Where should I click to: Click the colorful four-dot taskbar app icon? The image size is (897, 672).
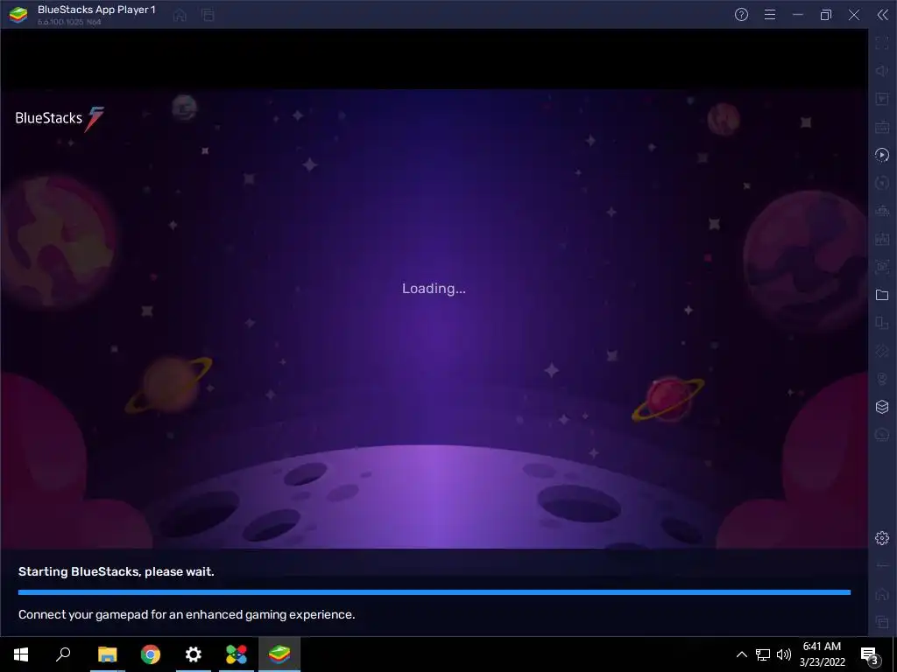237,654
